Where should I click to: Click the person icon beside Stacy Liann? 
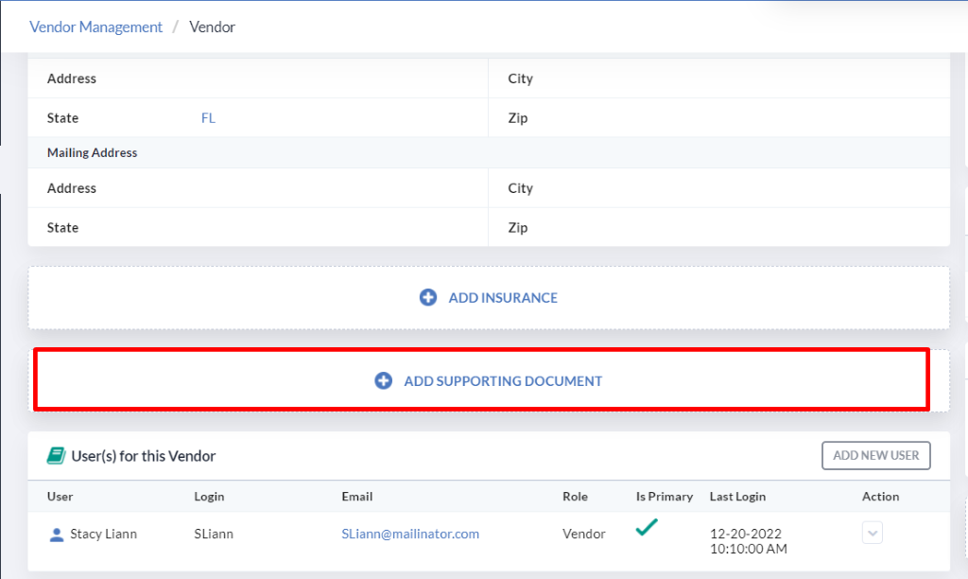pyautogui.click(x=56, y=535)
